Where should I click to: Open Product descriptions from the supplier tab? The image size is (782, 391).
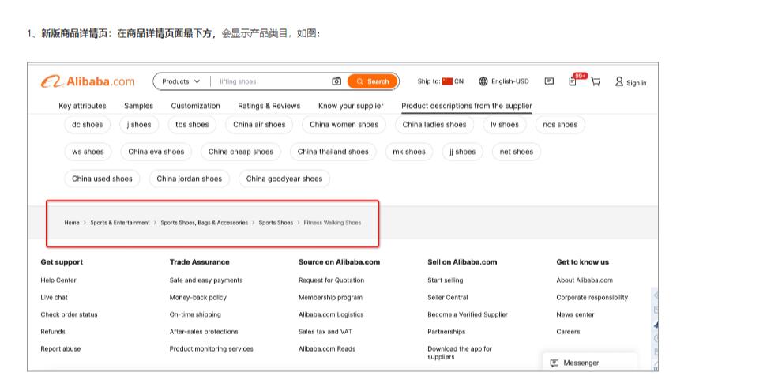tap(467, 106)
